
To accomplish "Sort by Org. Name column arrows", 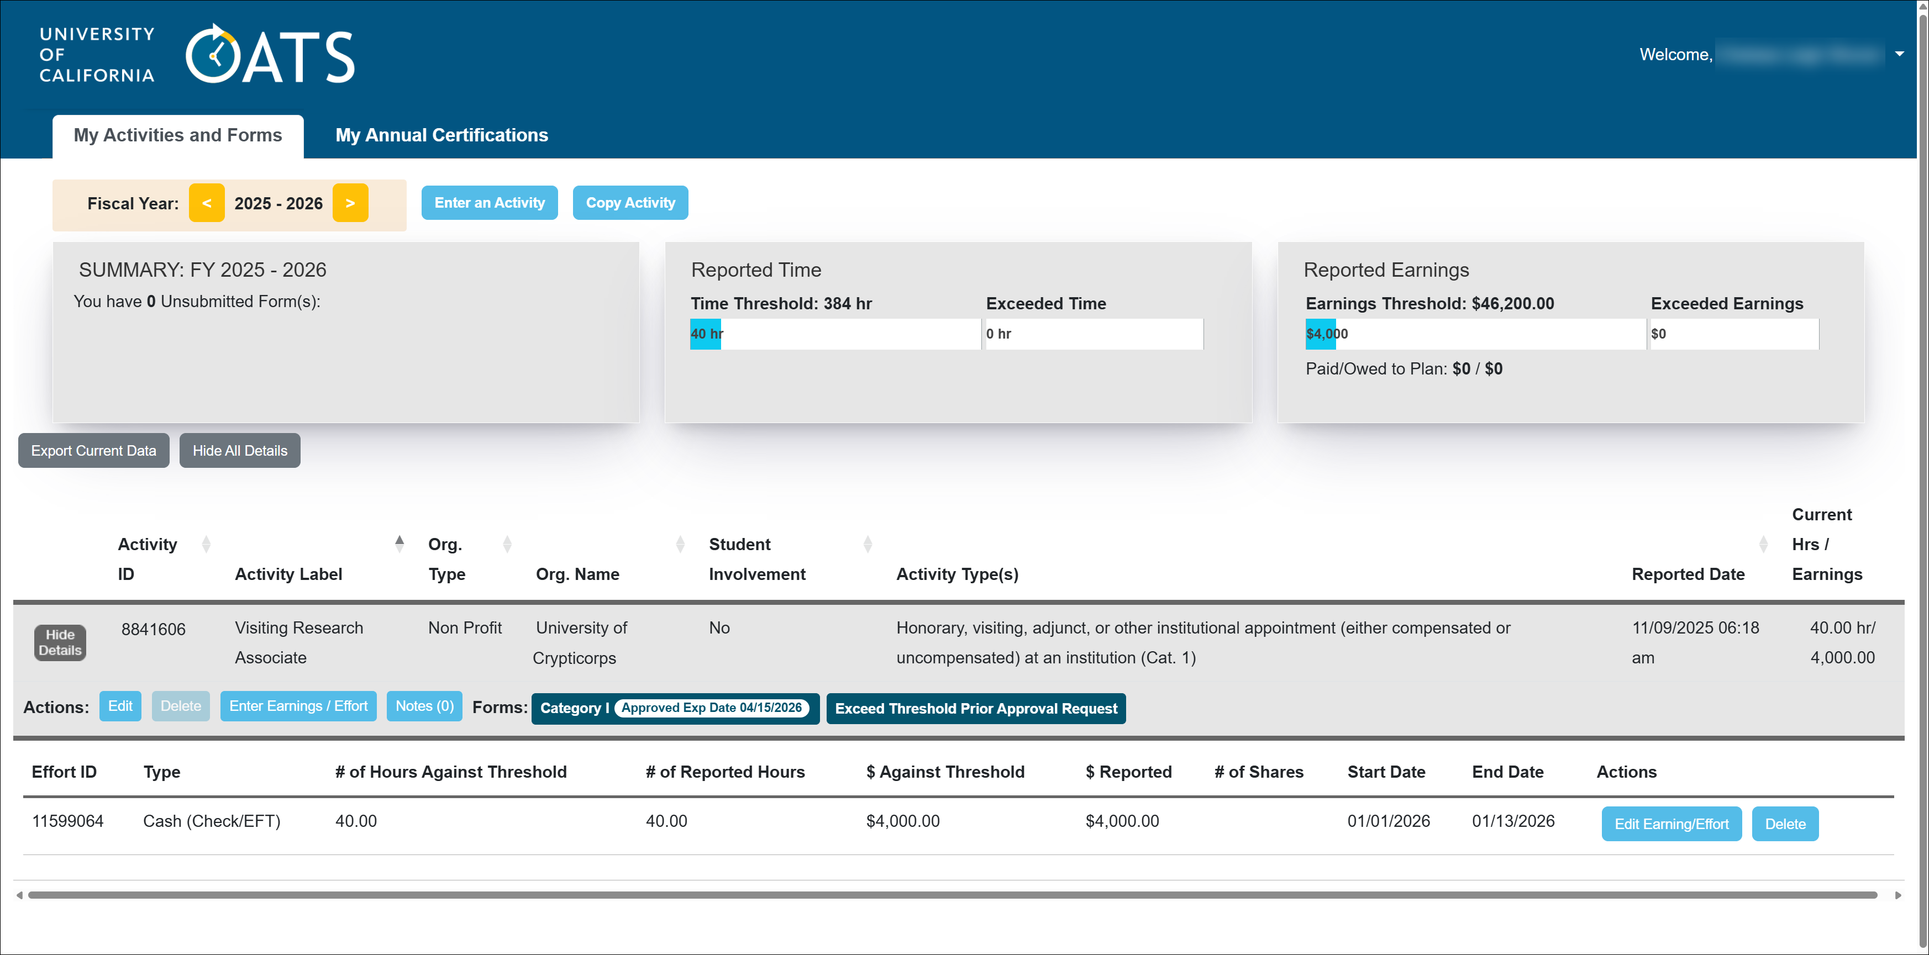I will 680,544.
